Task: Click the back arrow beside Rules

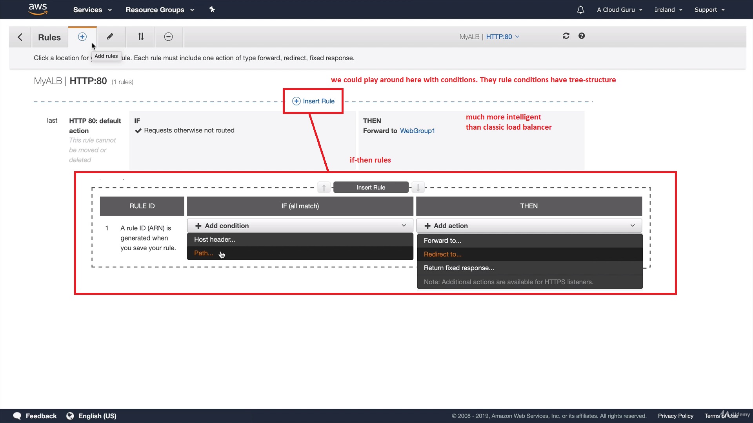Action: (20, 37)
